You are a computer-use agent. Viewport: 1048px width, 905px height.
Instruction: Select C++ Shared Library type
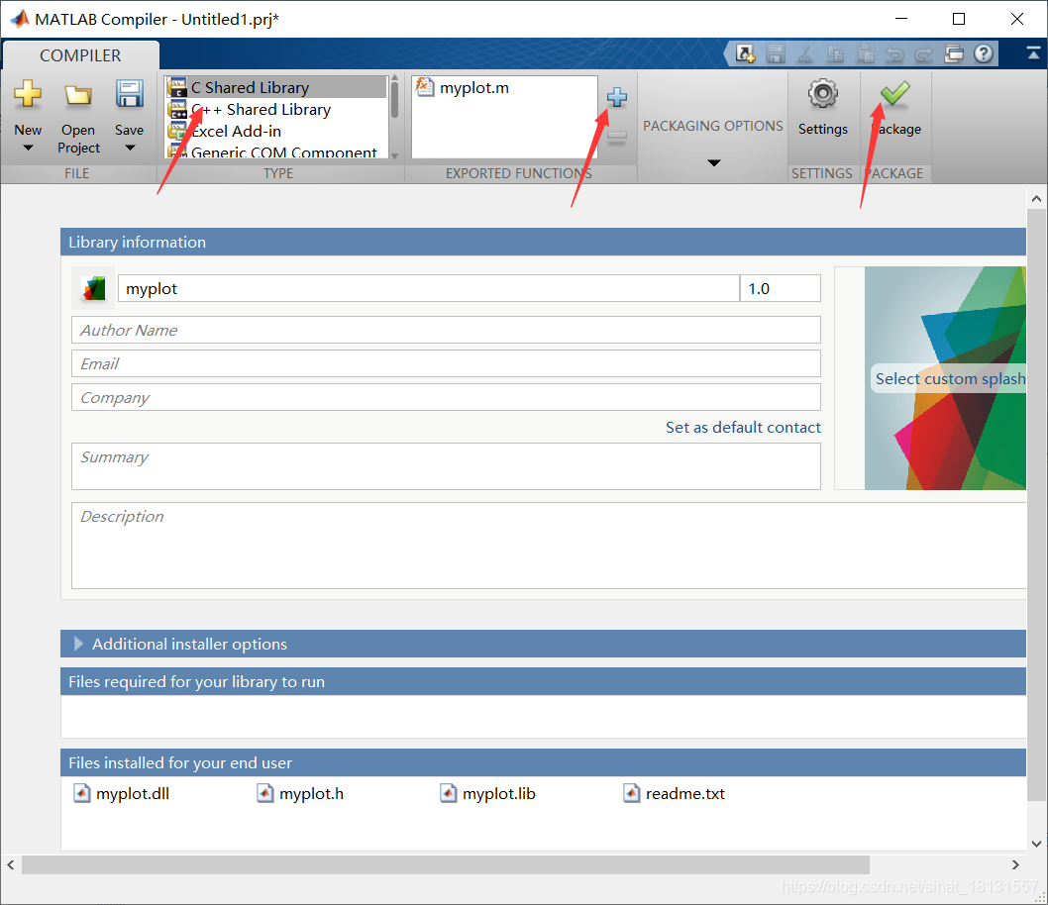click(x=276, y=110)
